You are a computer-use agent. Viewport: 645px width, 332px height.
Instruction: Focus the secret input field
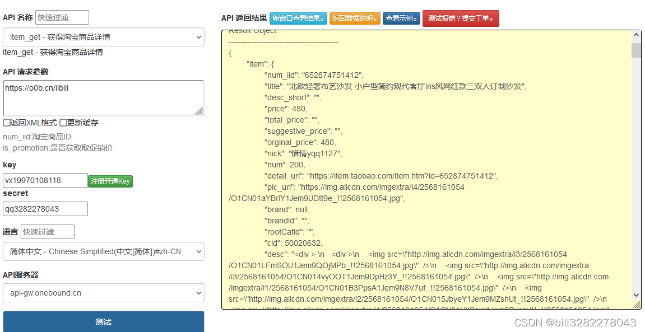point(45,209)
